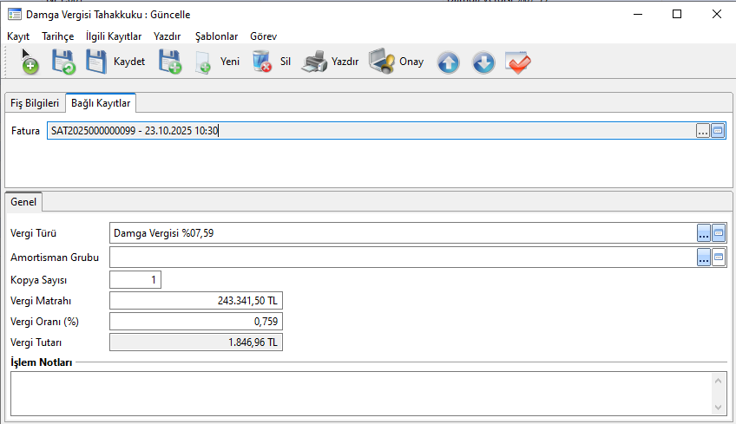736x424 pixels.
Task: Click the Vergi Türü record card button
Action: [x=719, y=232]
